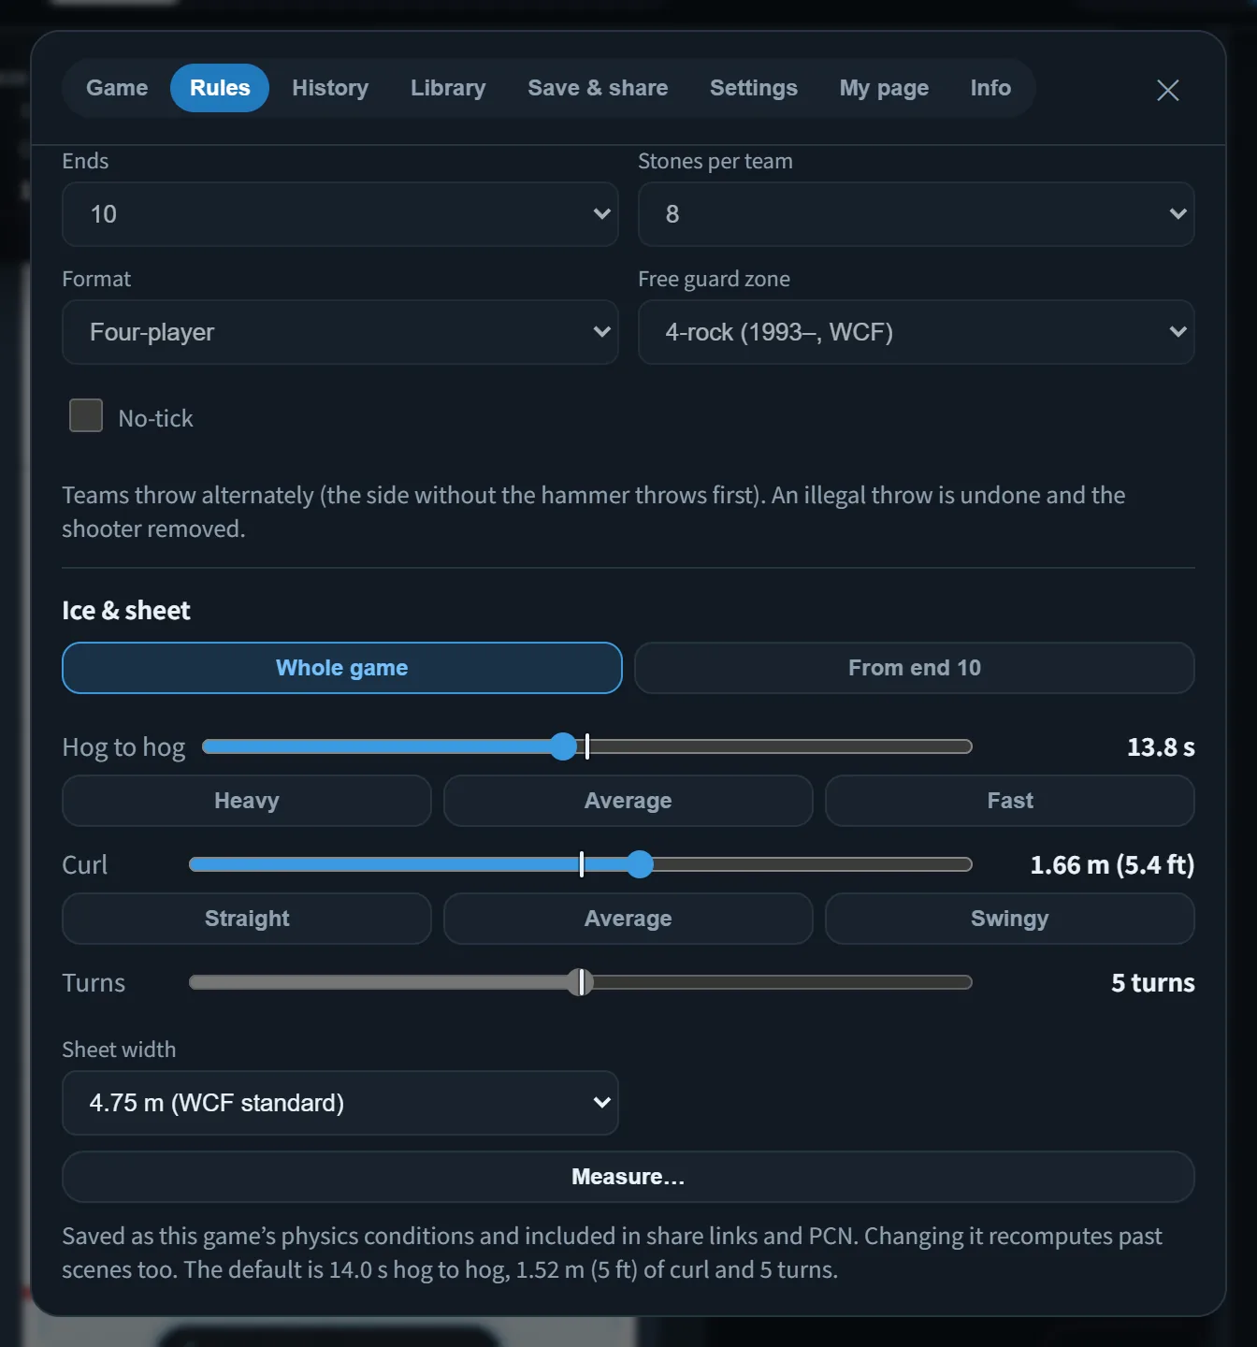Click the 13.8 s hog to hog value

pyautogui.click(x=1161, y=747)
